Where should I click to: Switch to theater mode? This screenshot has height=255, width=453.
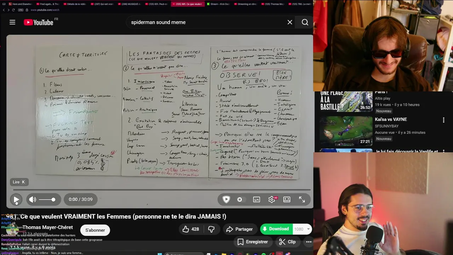(x=287, y=199)
